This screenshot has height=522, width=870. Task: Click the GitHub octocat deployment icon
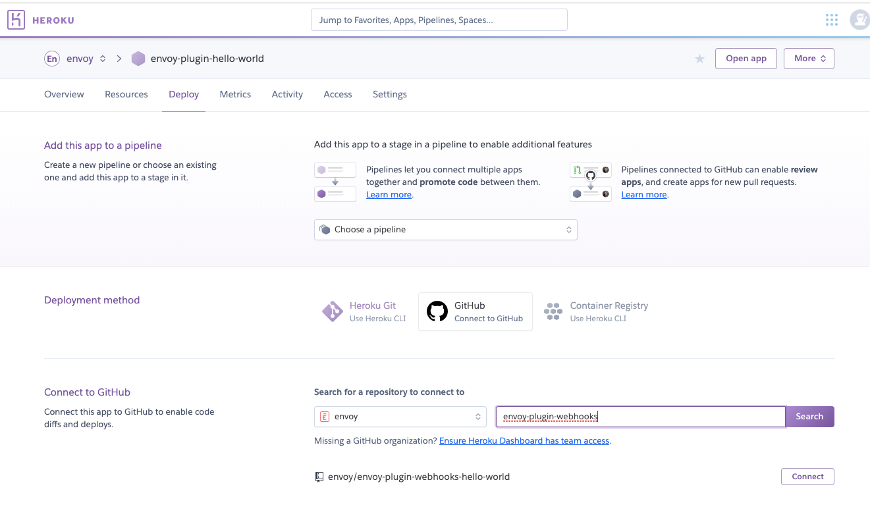(x=437, y=311)
